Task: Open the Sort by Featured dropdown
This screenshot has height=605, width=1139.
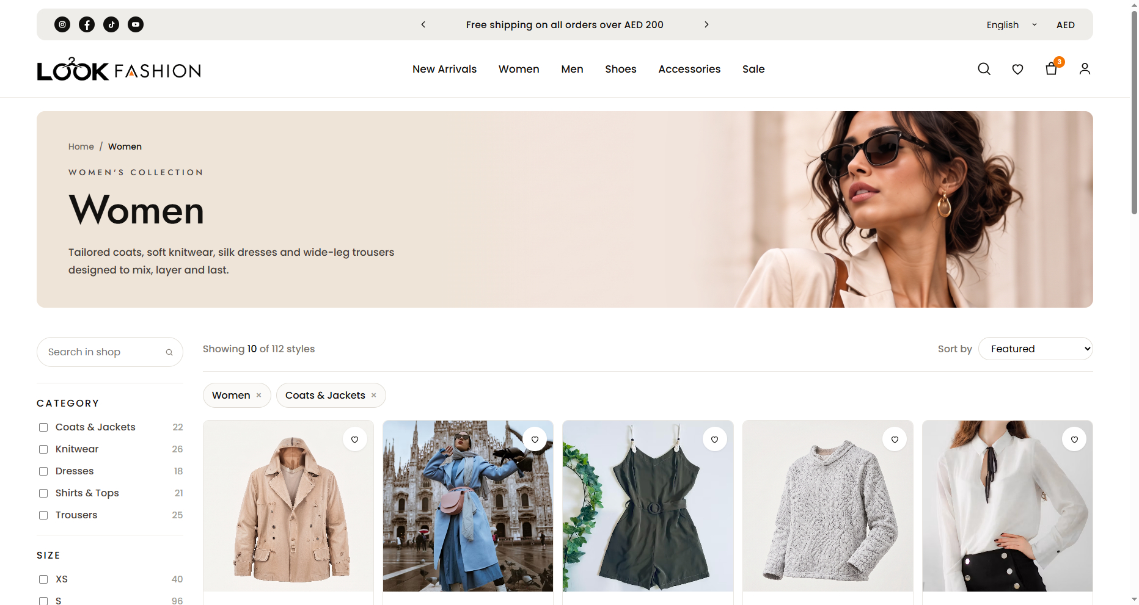Action: coord(1036,349)
